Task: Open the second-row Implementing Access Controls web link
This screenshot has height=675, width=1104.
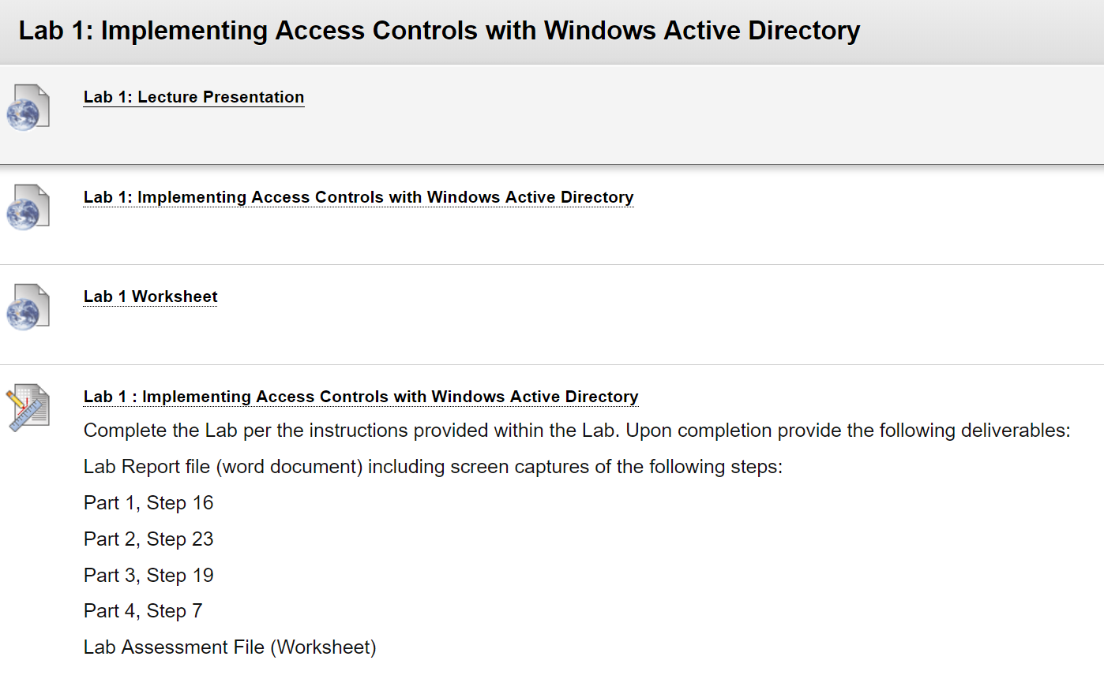Action: [x=359, y=197]
